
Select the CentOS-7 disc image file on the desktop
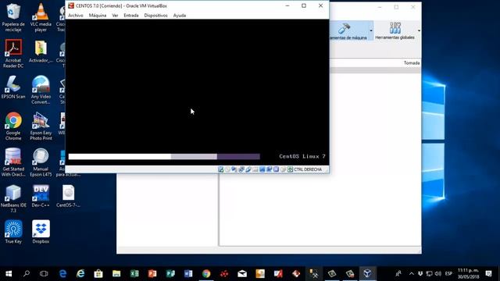pyautogui.click(x=68, y=196)
